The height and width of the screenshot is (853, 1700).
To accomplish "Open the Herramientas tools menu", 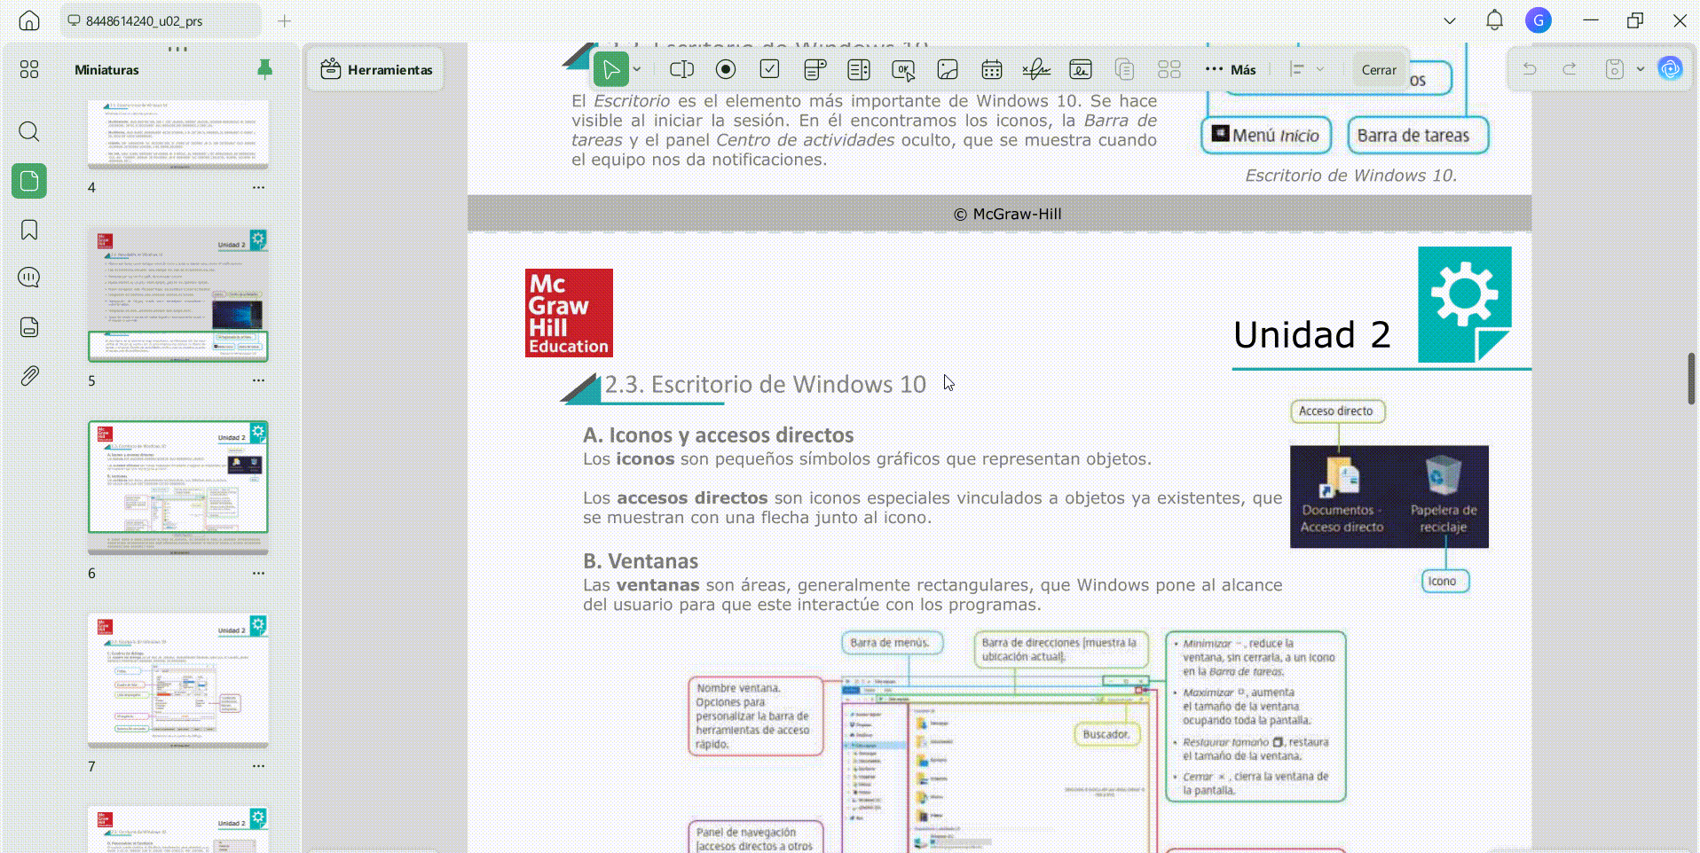I will pos(376,69).
